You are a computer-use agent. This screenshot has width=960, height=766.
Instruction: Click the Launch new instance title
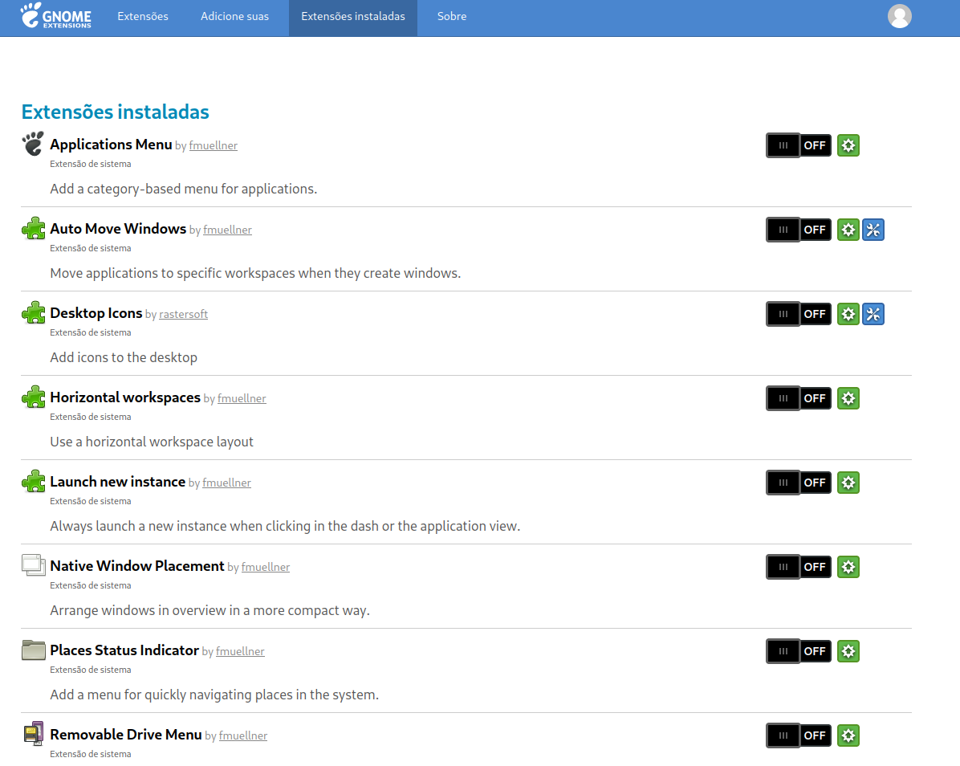(x=117, y=482)
